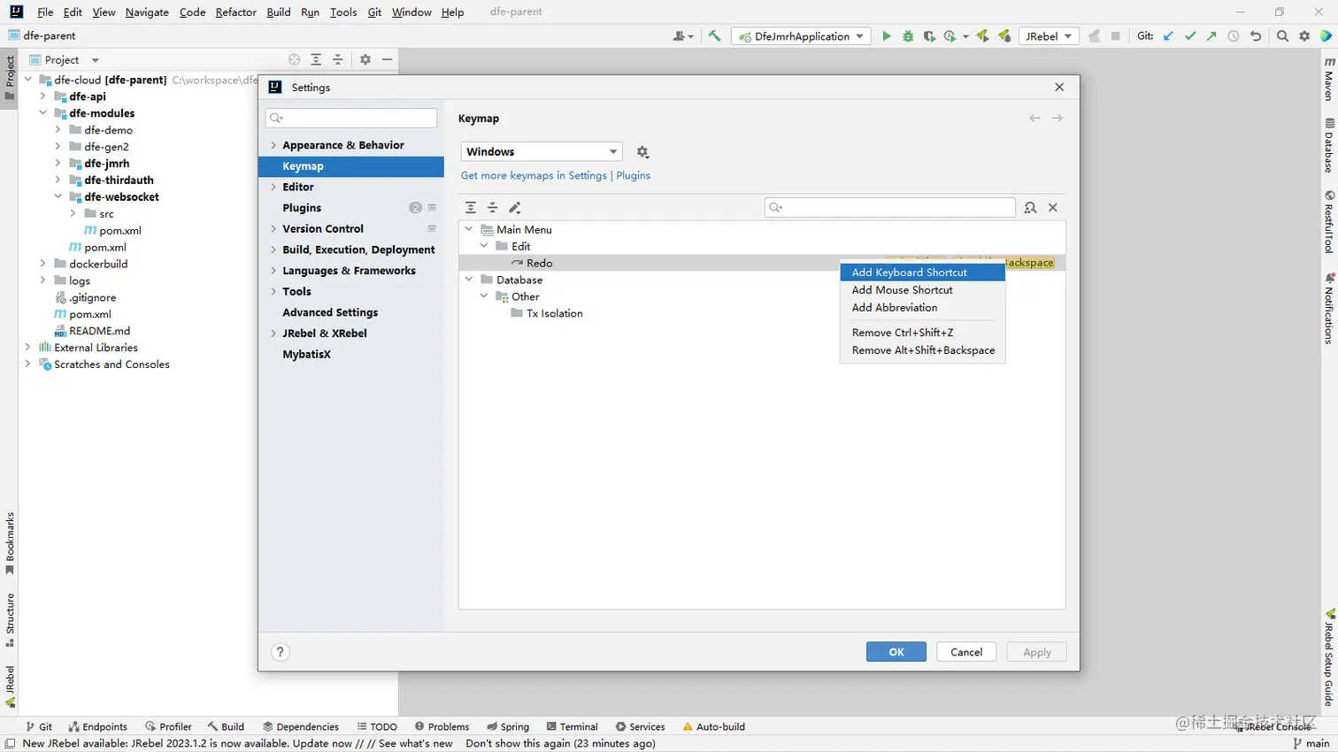The width and height of the screenshot is (1338, 752).
Task: Open the Windows keymap scheme dropdown
Action: click(542, 151)
